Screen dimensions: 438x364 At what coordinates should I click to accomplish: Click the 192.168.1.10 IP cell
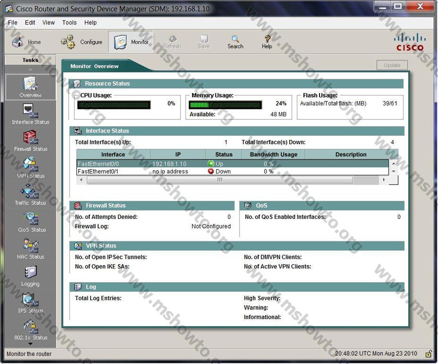pyautogui.click(x=169, y=164)
